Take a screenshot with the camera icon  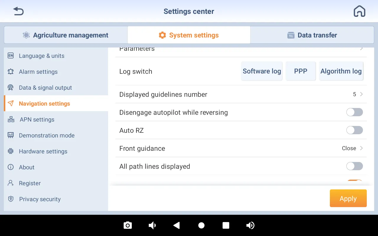click(128, 225)
